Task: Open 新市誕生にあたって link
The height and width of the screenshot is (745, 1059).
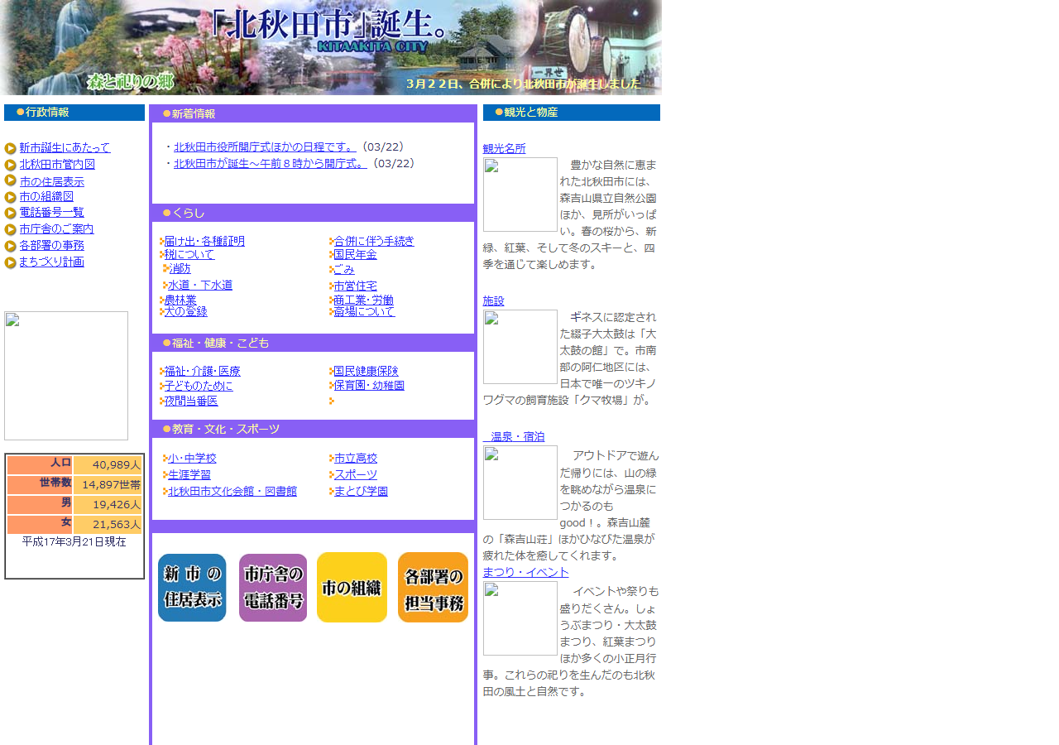Action: click(65, 147)
